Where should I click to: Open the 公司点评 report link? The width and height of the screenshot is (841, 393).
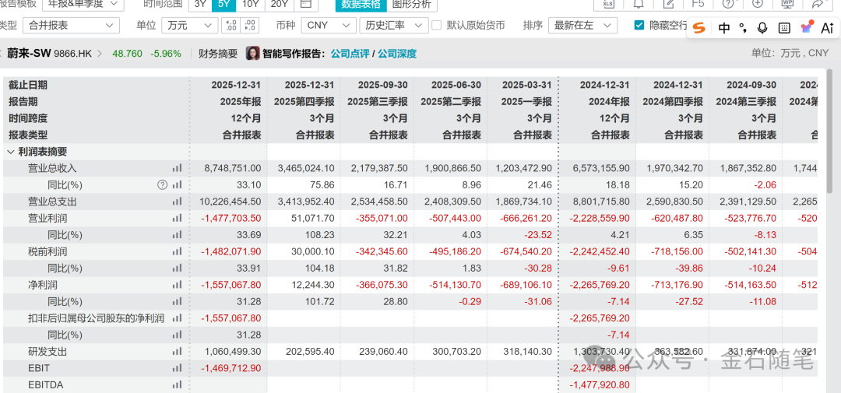click(350, 54)
